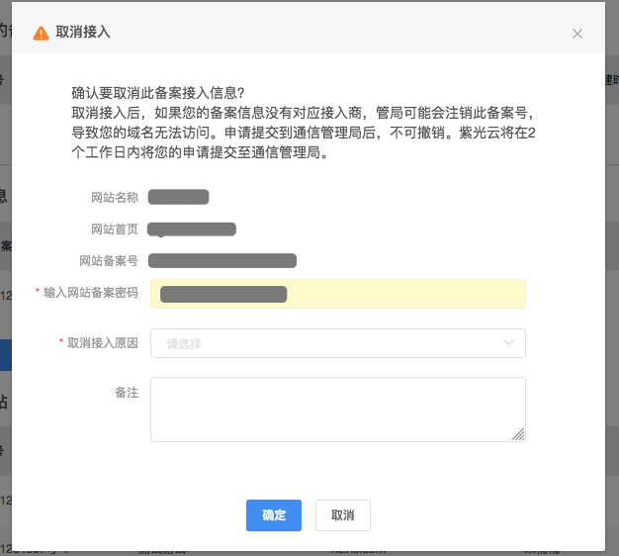This screenshot has height=556, width=619.
Task: Click the 取消接入原因 label
Action: (x=103, y=343)
